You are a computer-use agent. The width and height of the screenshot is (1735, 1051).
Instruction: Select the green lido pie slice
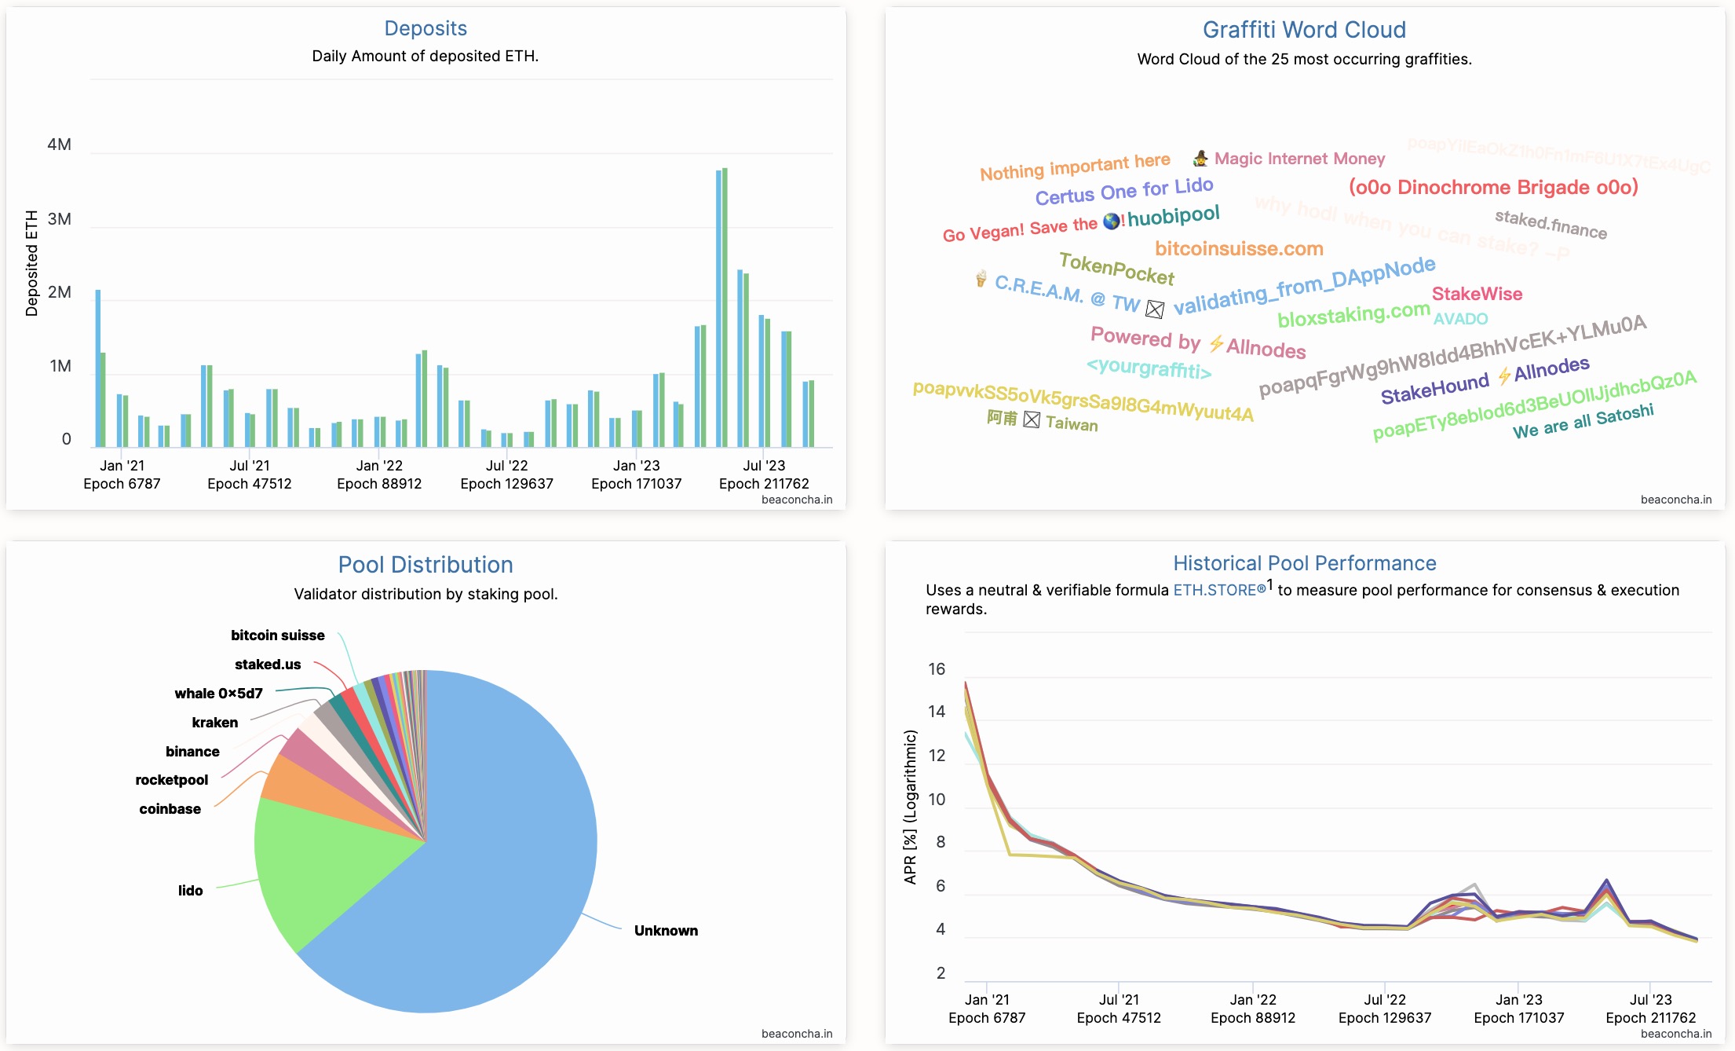330,864
